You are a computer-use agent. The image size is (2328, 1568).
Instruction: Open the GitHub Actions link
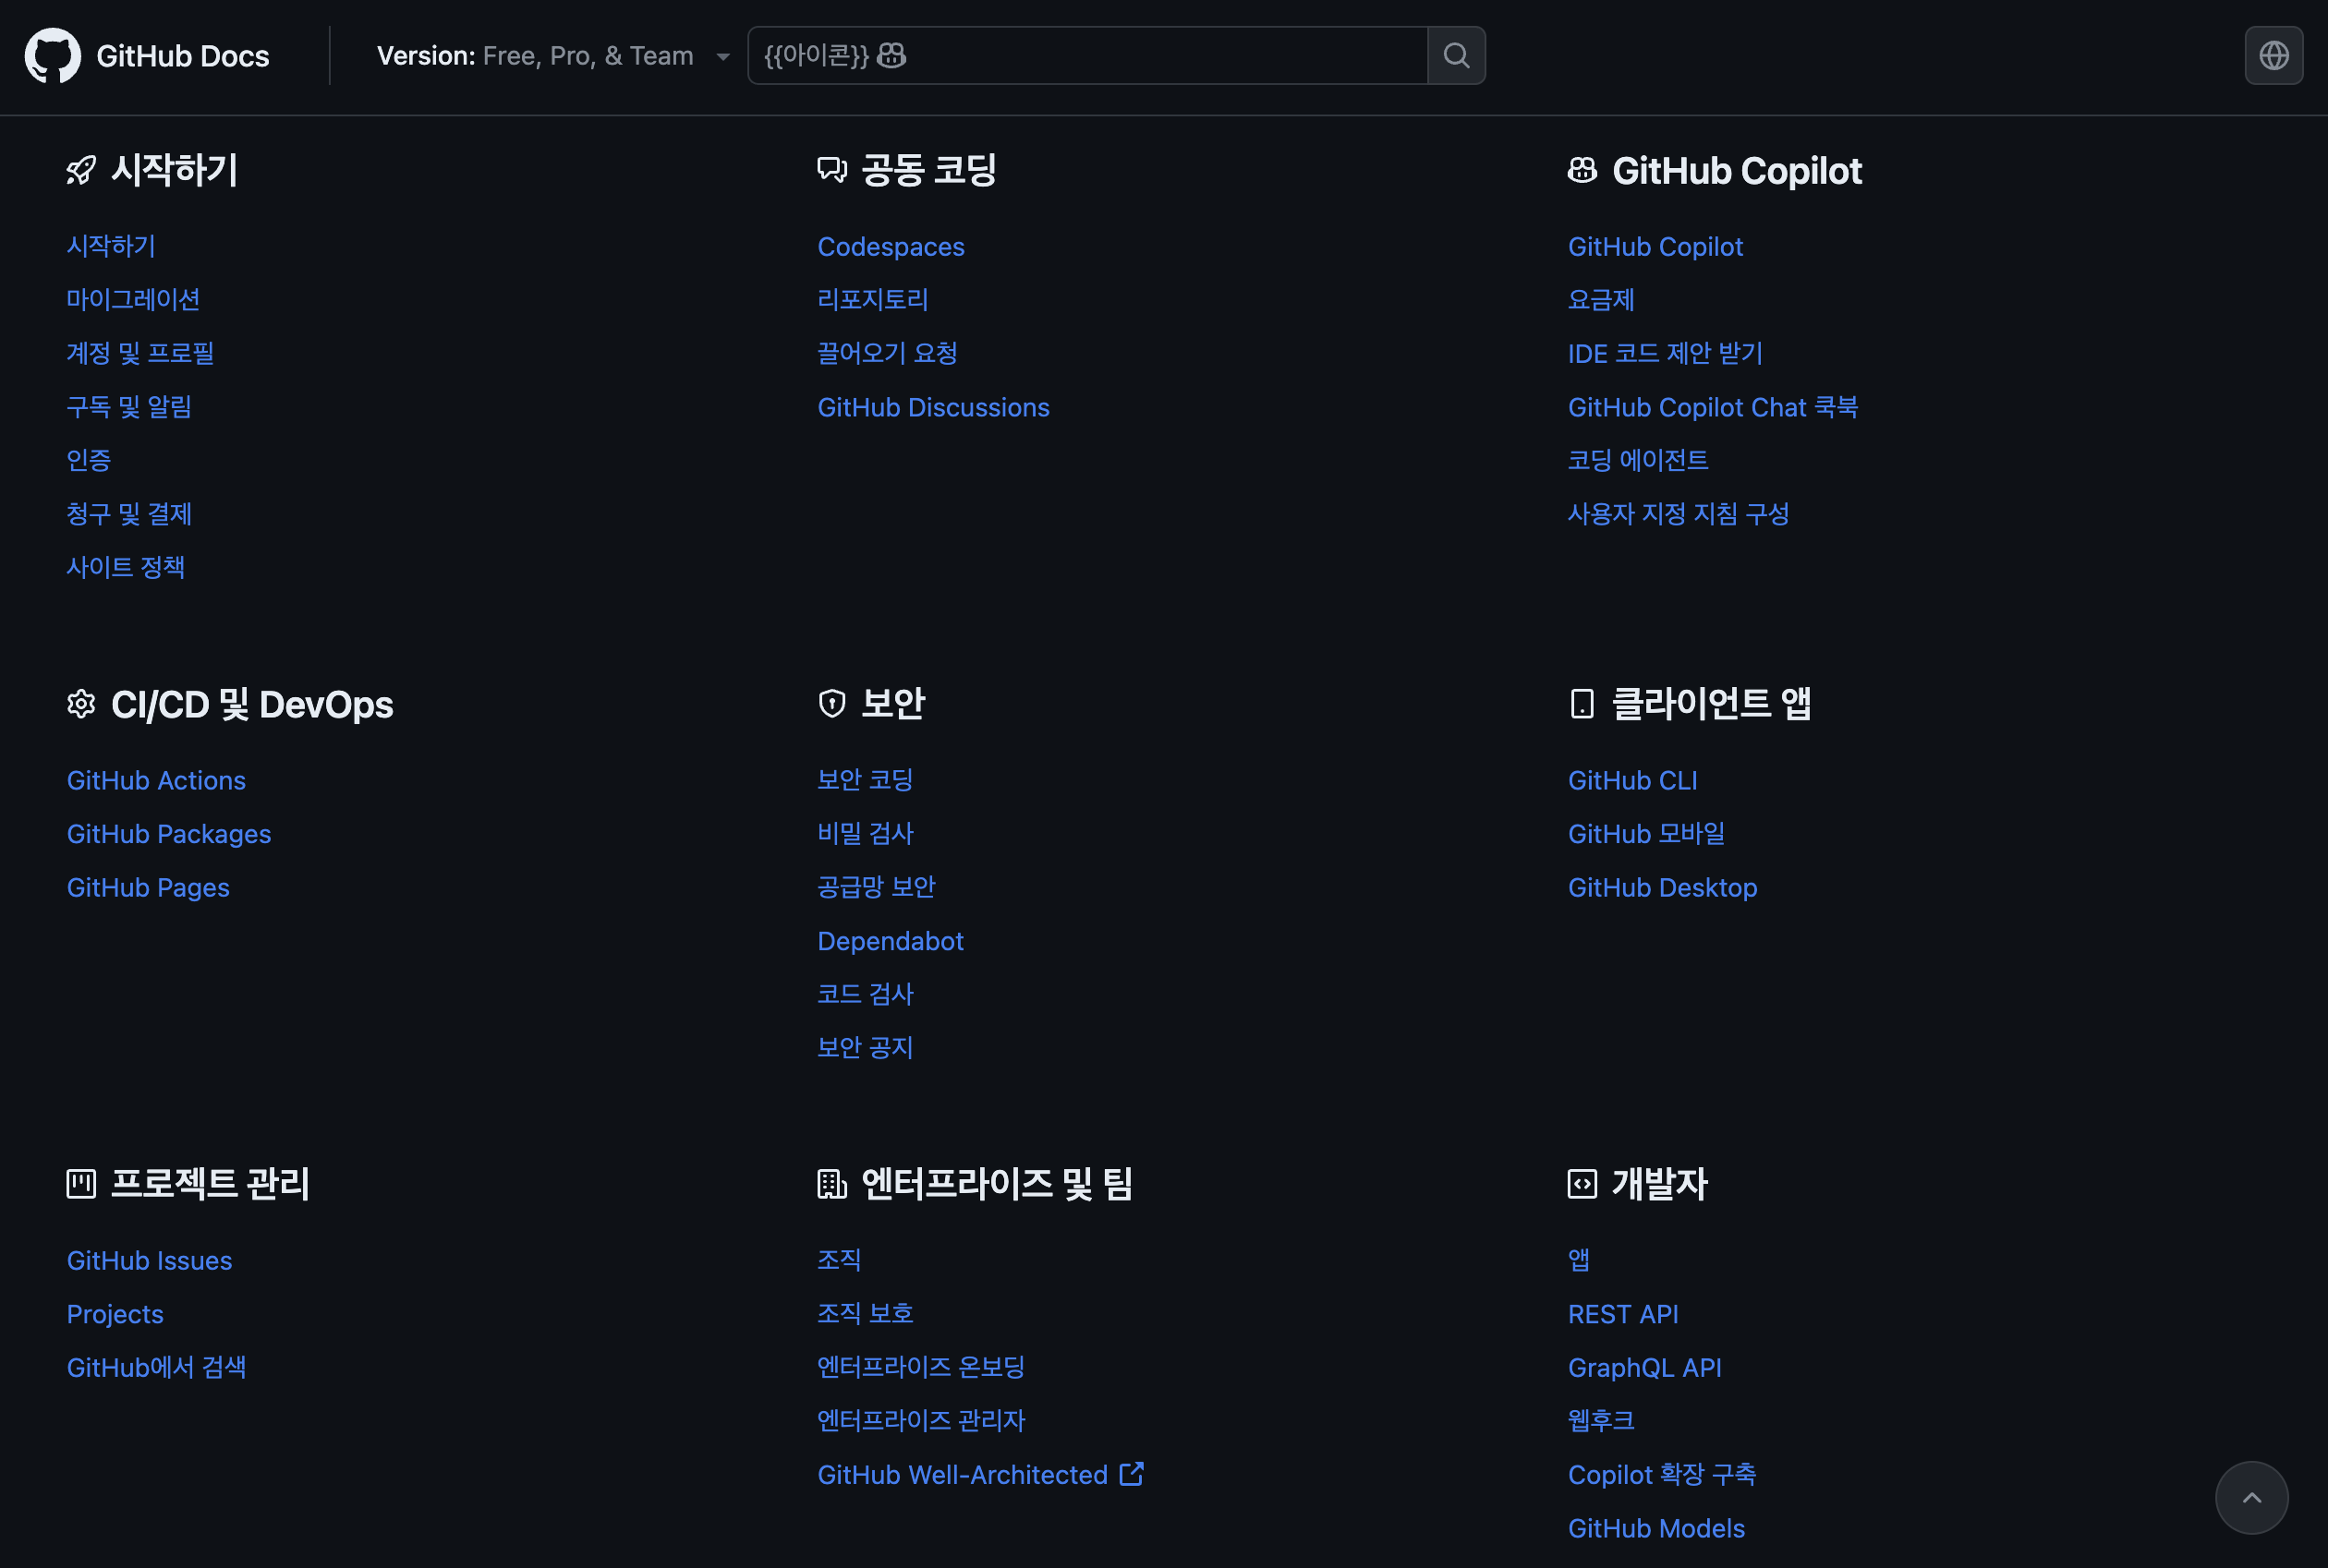(x=156, y=780)
